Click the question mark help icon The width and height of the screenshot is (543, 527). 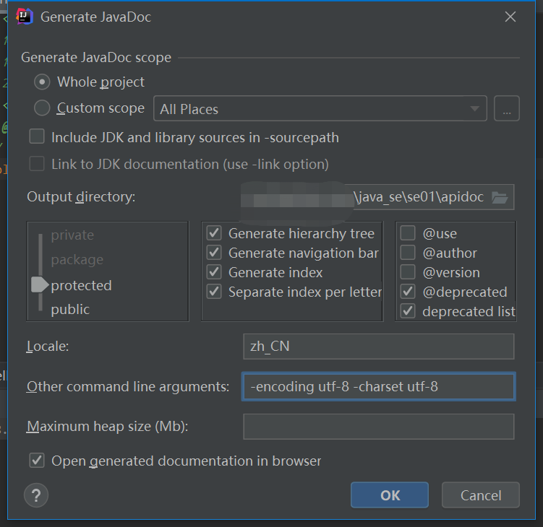(x=36, y=495)
